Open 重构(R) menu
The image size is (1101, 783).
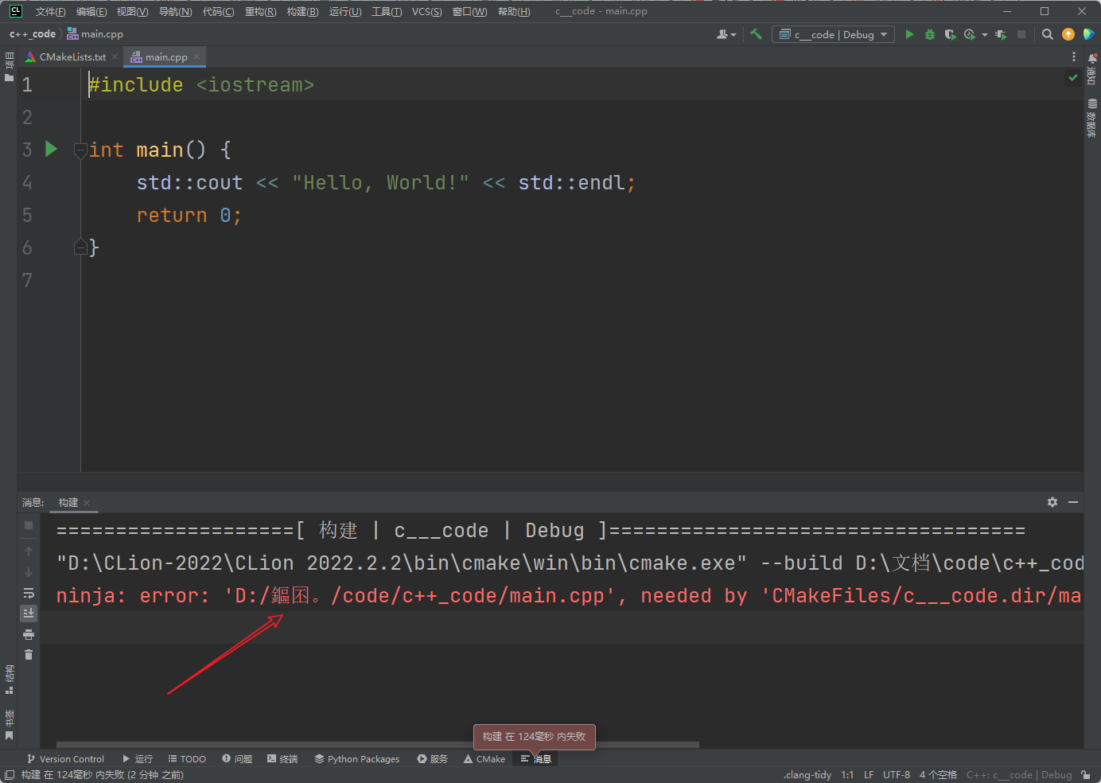coord(260,11)
